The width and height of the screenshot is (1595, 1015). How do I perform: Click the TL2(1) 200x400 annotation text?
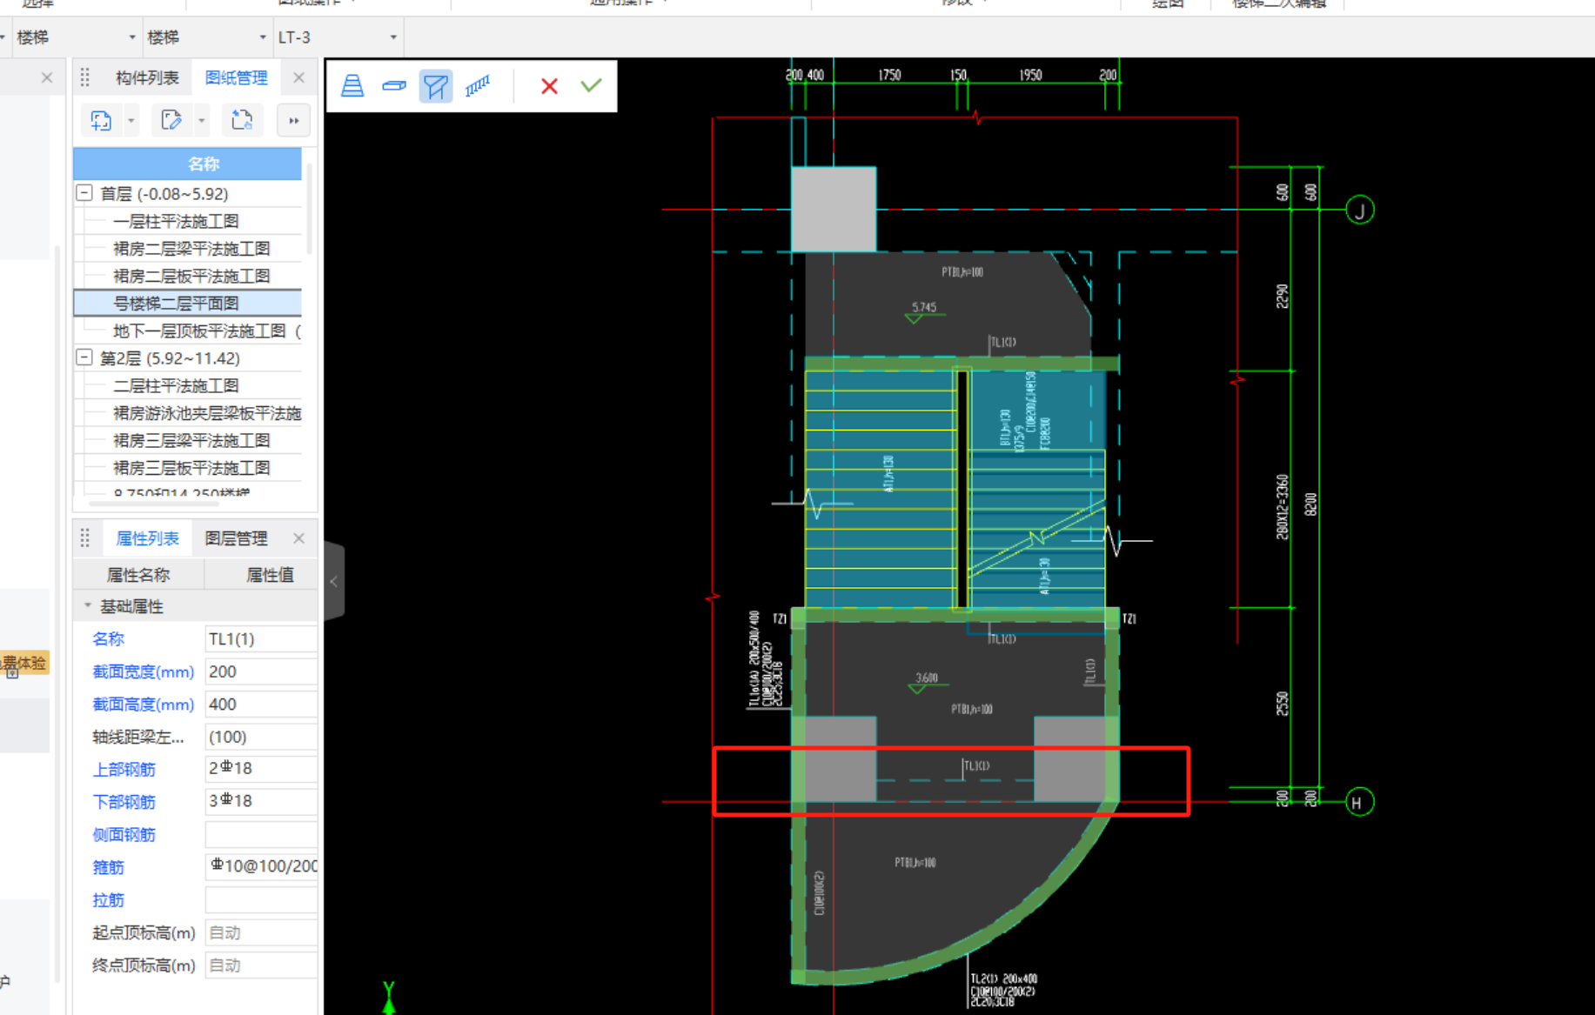(x=1004, y=978)
